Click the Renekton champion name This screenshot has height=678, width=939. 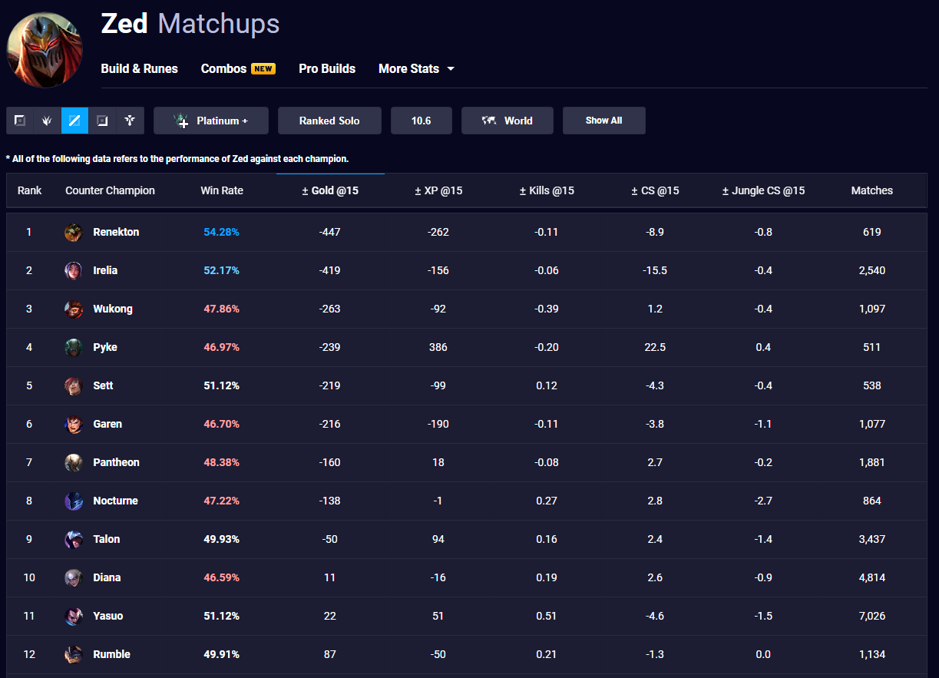[x=116, y=232]
